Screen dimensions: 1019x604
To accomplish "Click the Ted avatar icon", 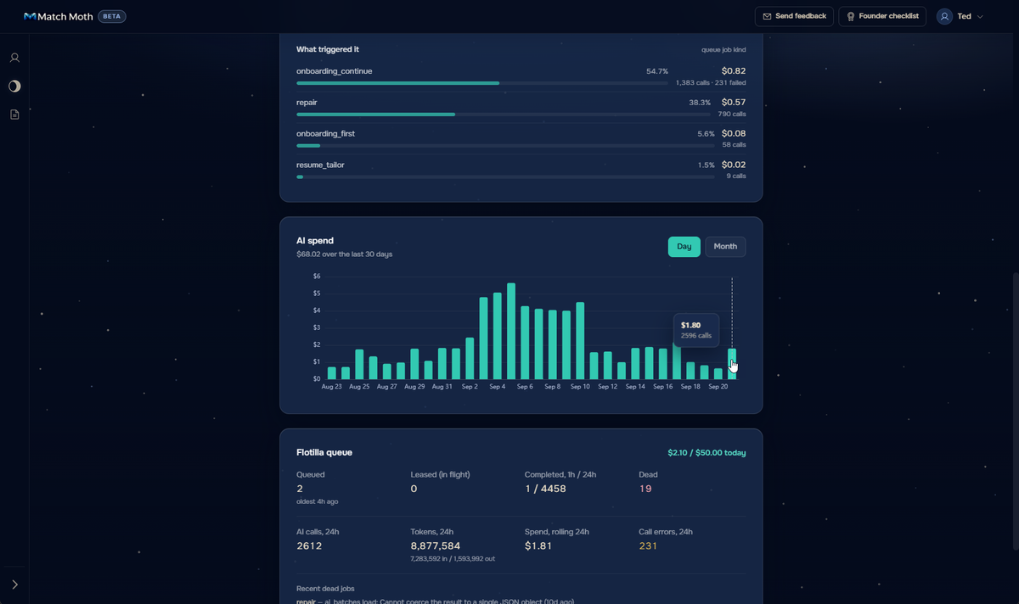I will coord(944,16).
